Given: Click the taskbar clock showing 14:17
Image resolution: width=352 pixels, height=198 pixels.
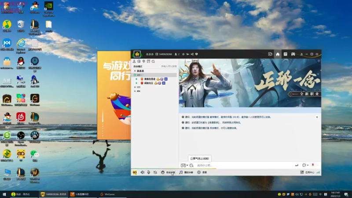Looking at the screenshot, I should pyautogui.click(x=335, y=194).
